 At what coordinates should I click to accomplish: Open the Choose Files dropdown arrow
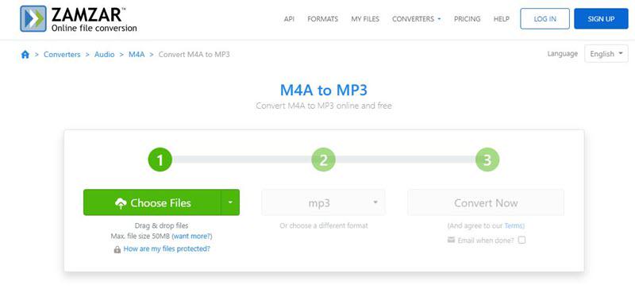(x=230, y=202)
